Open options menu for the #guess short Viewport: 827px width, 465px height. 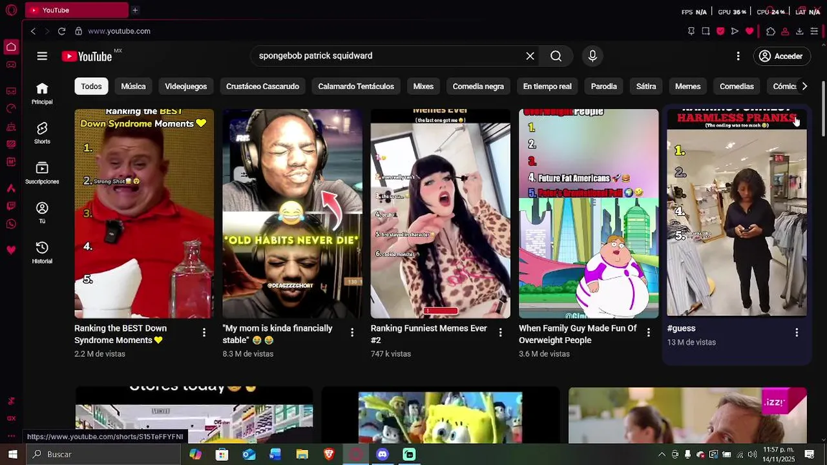796,333
